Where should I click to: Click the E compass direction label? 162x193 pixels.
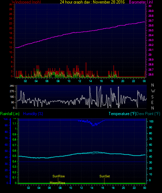pyautogui.click(x=152, y=102)
